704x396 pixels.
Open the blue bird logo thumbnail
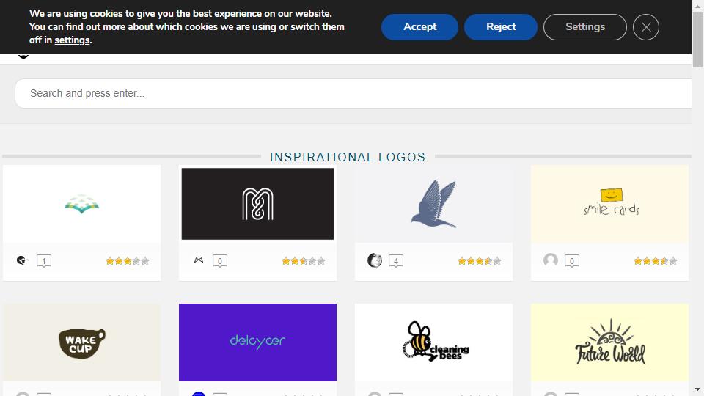433,204
